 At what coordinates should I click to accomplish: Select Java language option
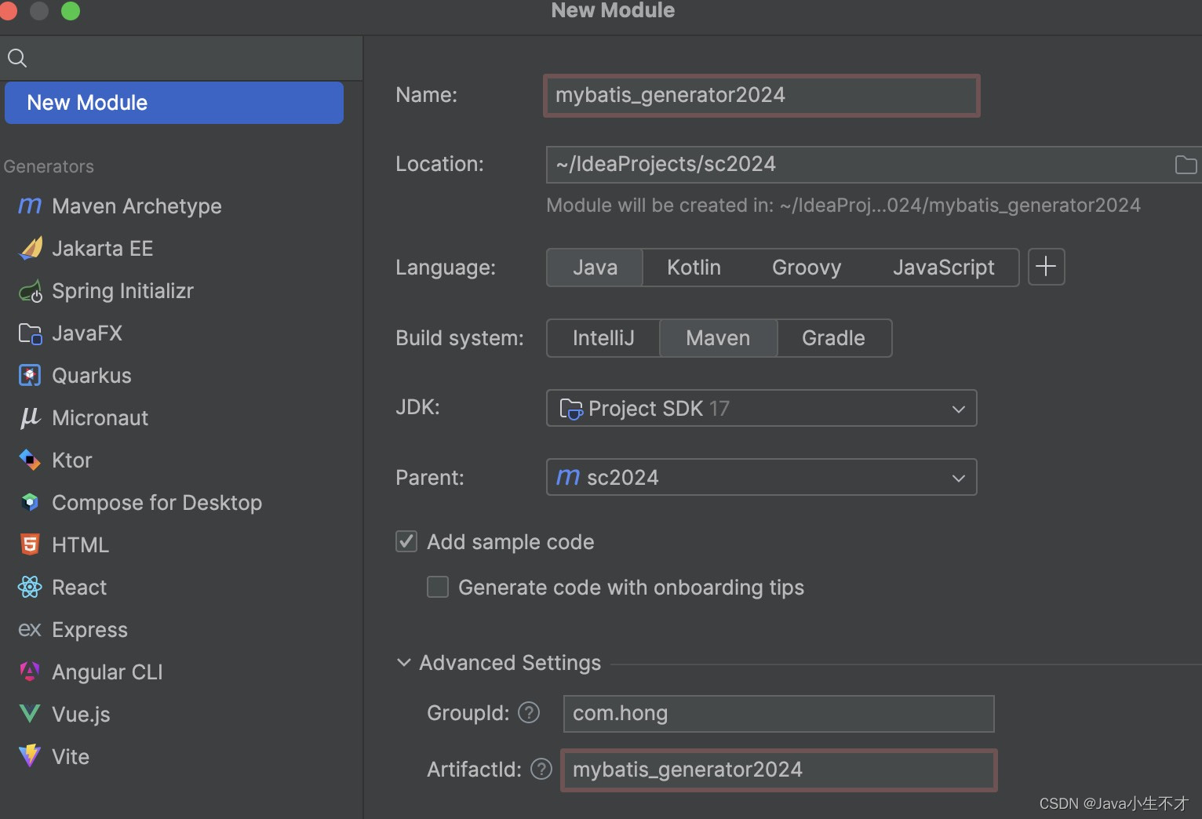595,268
